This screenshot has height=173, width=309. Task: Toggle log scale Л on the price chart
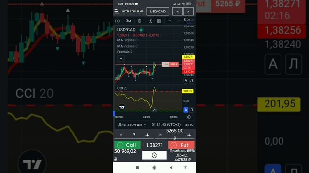[x=191, y=80]
